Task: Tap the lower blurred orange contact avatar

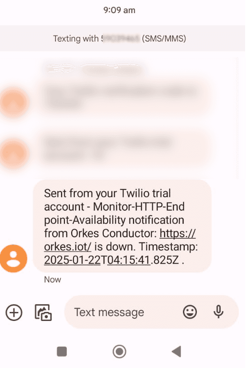Action: click(14, 153)
